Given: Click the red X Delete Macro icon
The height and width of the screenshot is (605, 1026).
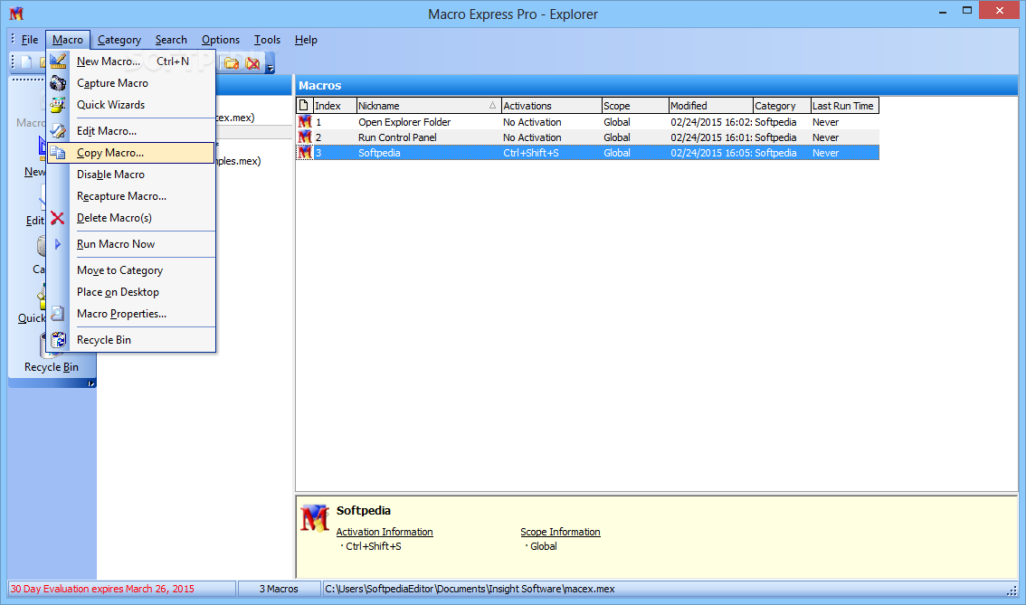Looking at the screenshot, I should (x=58, y=218).
